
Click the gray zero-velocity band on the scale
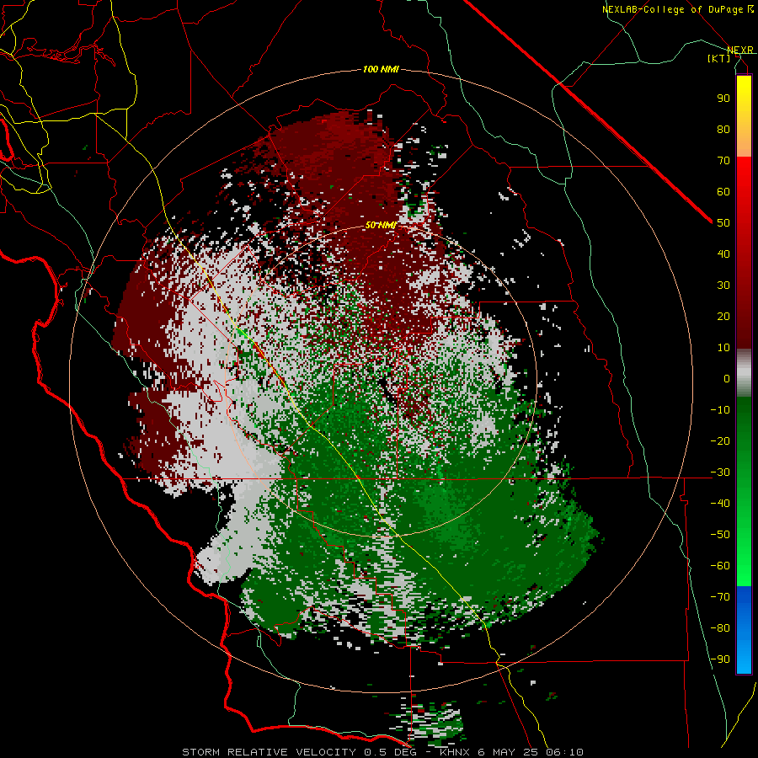[x=744, y=372]
